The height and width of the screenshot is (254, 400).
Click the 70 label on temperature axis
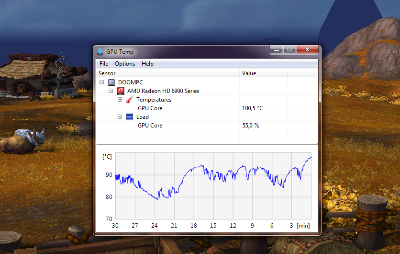click(x=109, y=219)
